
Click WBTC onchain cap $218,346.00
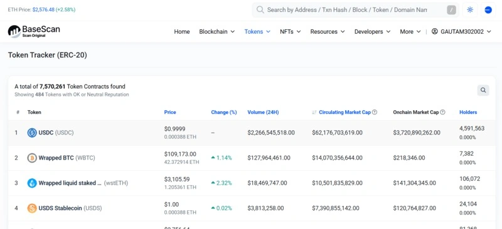(x=409, y=158)
